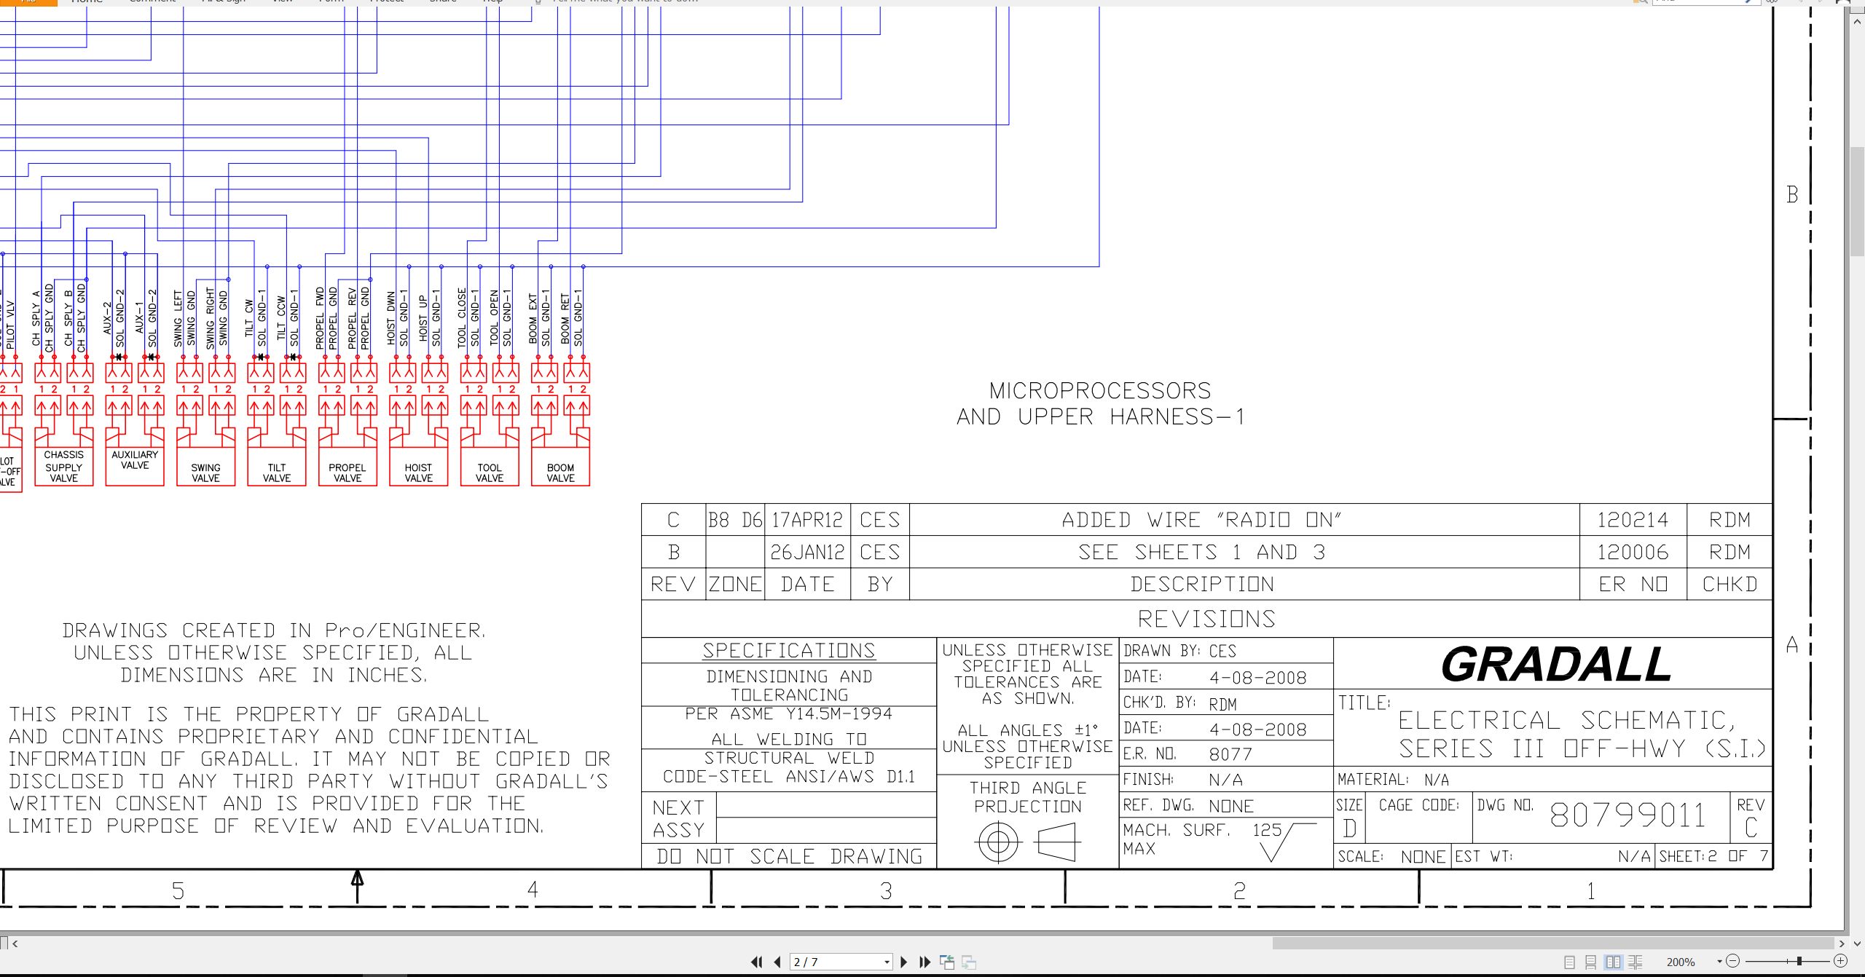The image size is (1865, 977).
Task: Click the 'SPECIFICATIONS' heading
Action: point(789,650)
